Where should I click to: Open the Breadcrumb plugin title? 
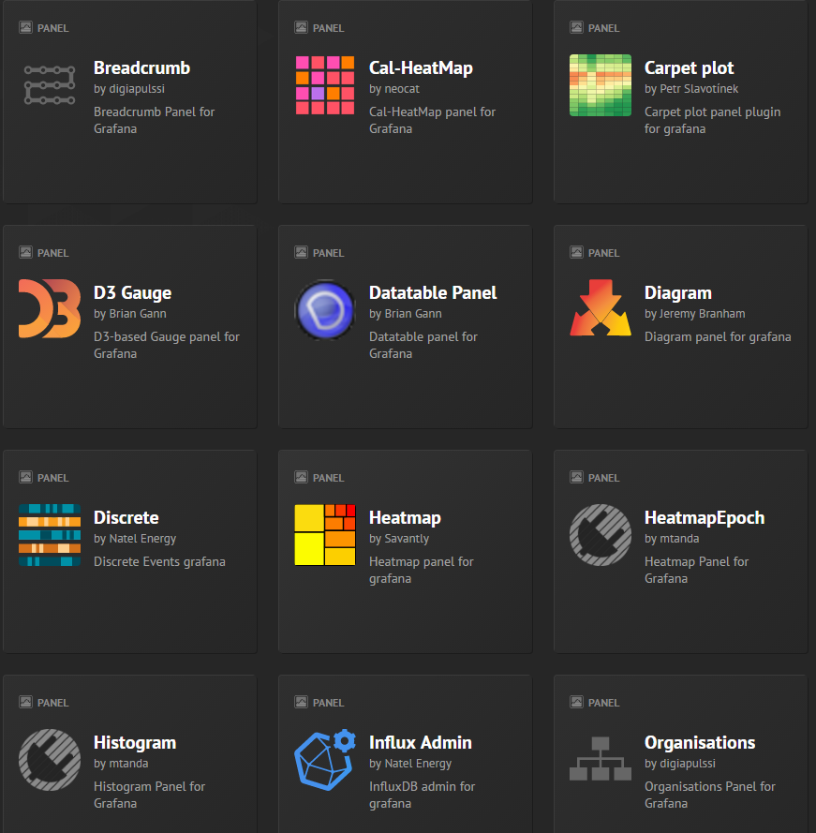pyautogui.click(x=141, y=68)
